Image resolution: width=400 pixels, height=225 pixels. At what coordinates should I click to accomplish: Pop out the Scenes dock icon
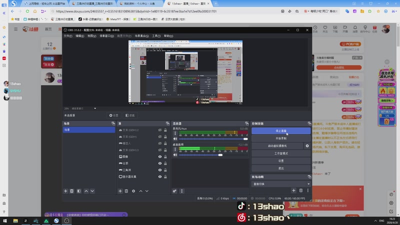(x=113, y=123)
